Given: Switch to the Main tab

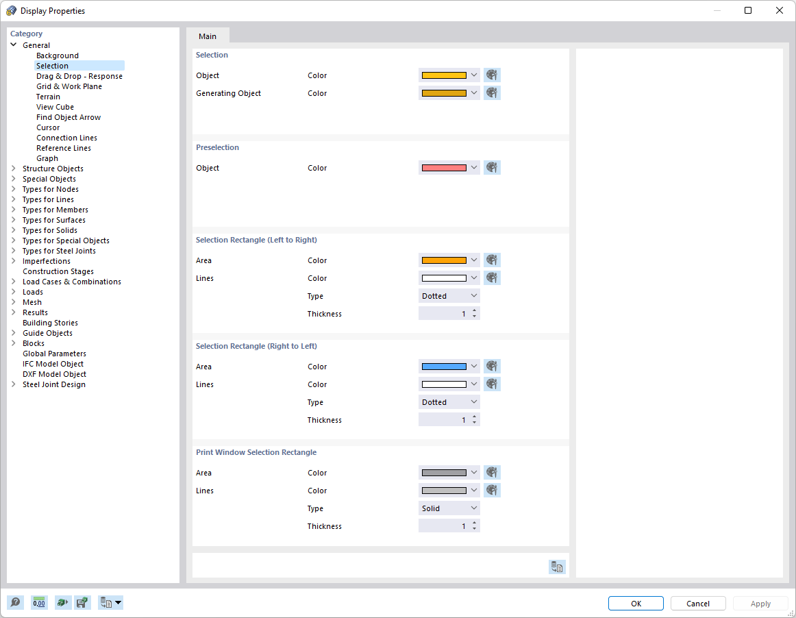Looking at the screenshot, I should click(207, 36).
